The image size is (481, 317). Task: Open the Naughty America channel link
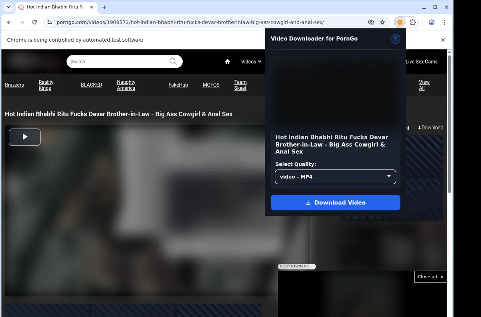(126, 85)
